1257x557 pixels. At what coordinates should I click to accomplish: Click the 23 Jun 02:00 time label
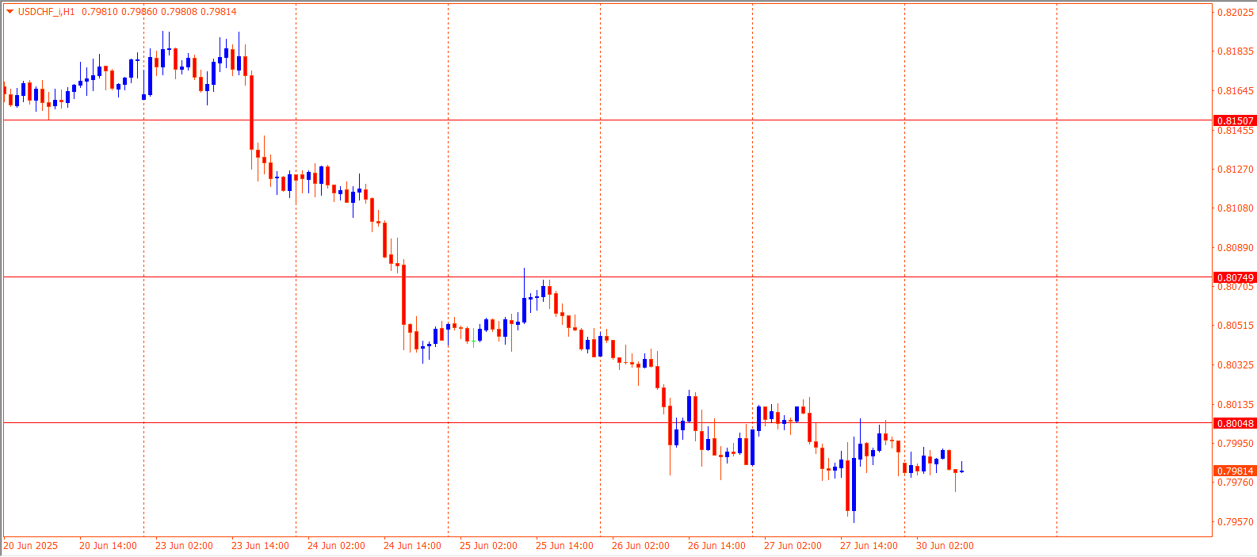point(184,546)
